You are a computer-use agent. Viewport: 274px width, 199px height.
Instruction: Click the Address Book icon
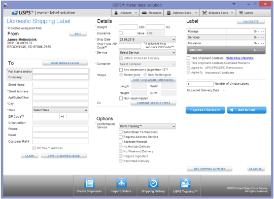[169, 13]
